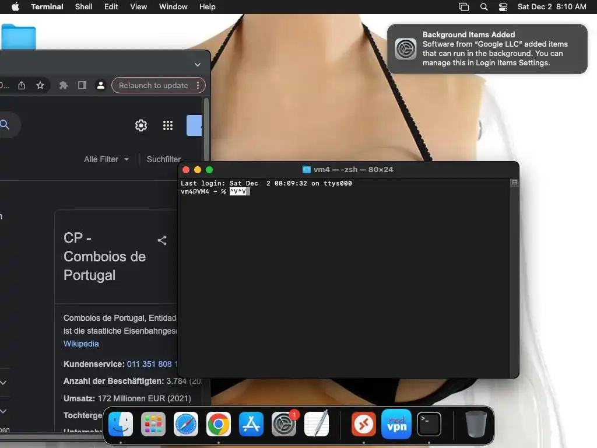
Task: Open Chrome three-dot menu
Action: pos(198,85)
